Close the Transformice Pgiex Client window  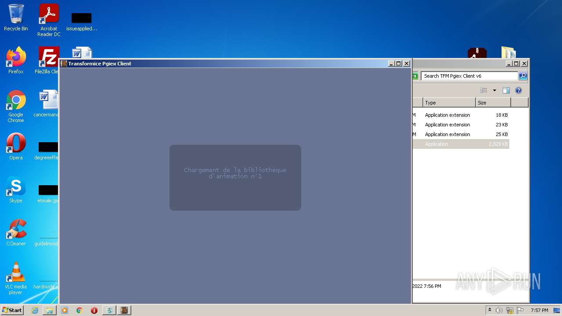[407, 64]
